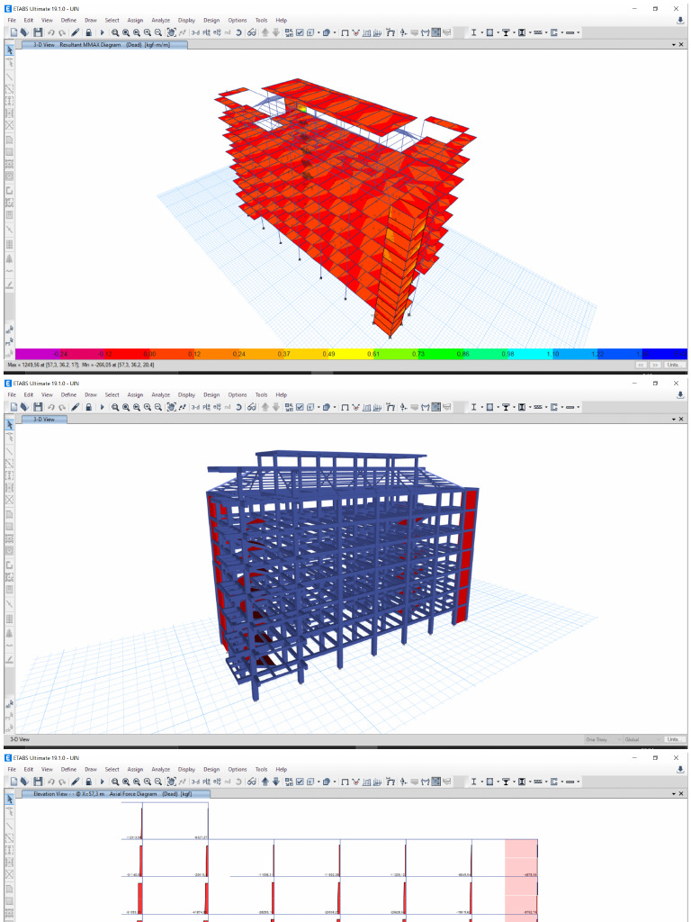Click the pencil Refresh icon in the MMAX Diagram window
691x922 pixels.
click(76, 32)
